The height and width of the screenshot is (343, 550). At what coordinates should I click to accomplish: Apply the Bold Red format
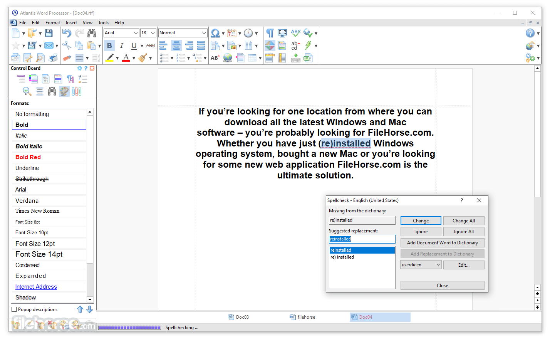[x=49, y=157]
